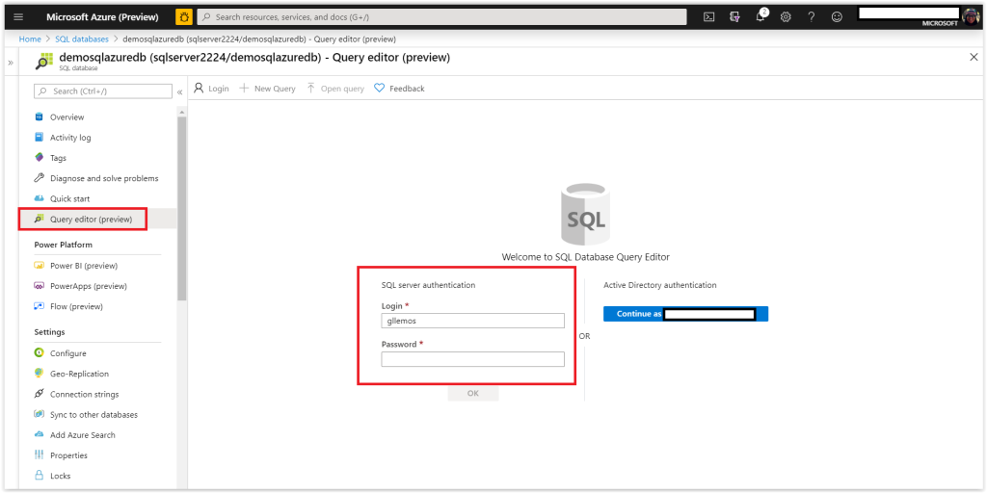This screenshot has width=987, height=493.
Task: Open portal settings gear
Action: point(786,17)
